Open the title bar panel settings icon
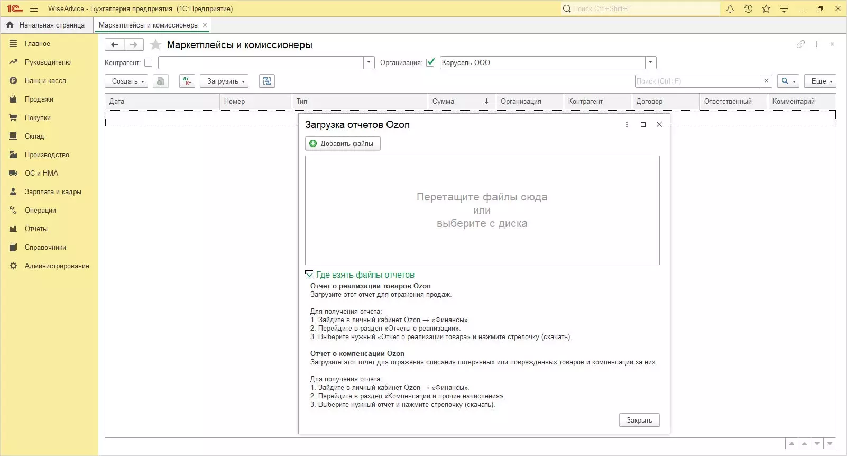The image size is (847, 456). point(784,8)
